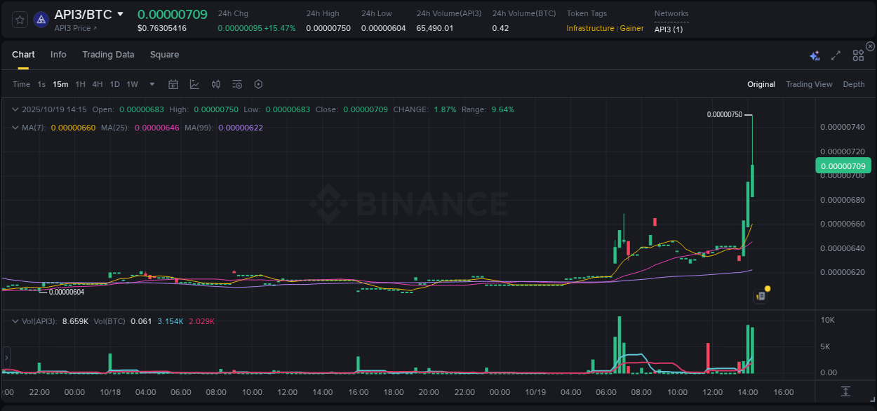The width and height of the screenshot is (877, 411).
Task: Open the Gainer token tag link
Action: 631,29
